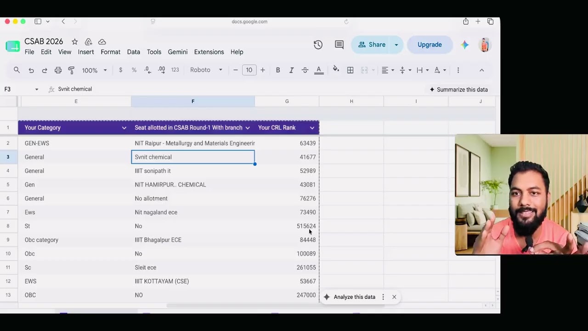Screen dimensions: 588x331
Task: Print the spreadsheet
Action: [58, 70]
